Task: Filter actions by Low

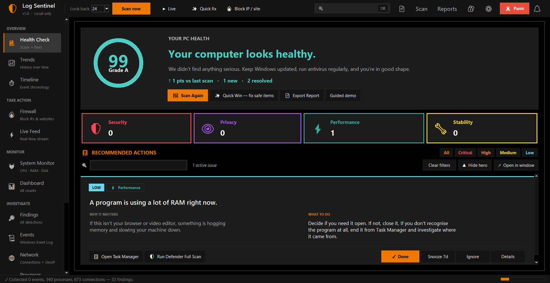Action: pos(530,153)
